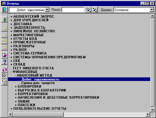Collapse the ФИНАНСОВЫЕ tree node

pos(11,72)
